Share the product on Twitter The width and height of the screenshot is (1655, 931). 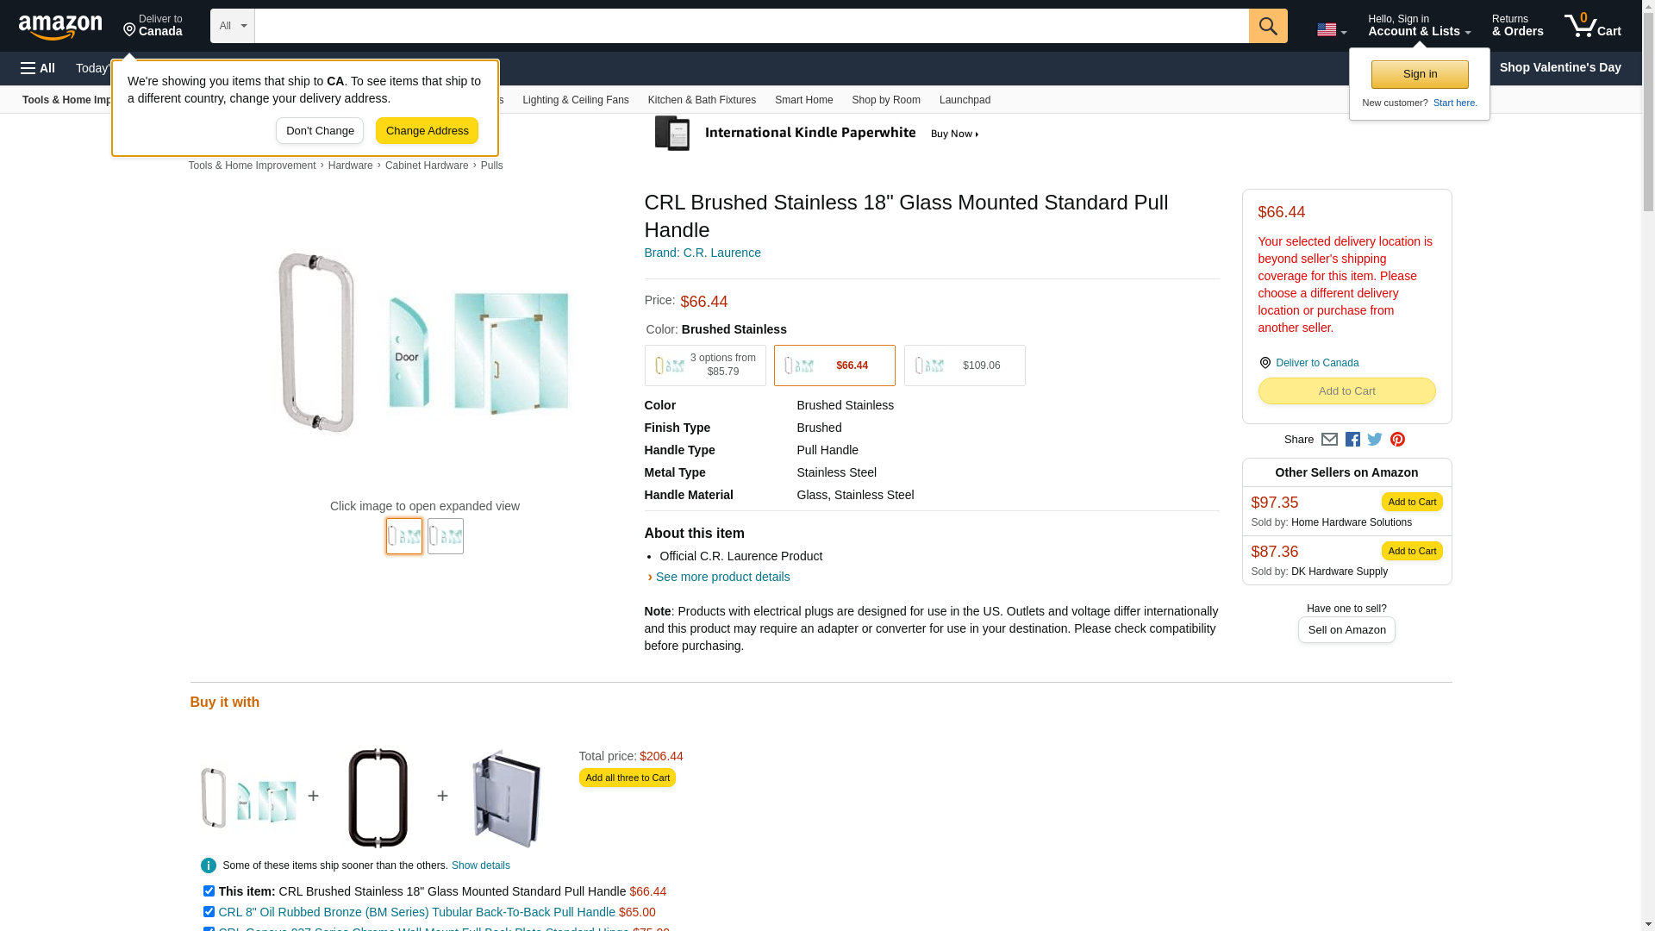(x=1375, y=440)
